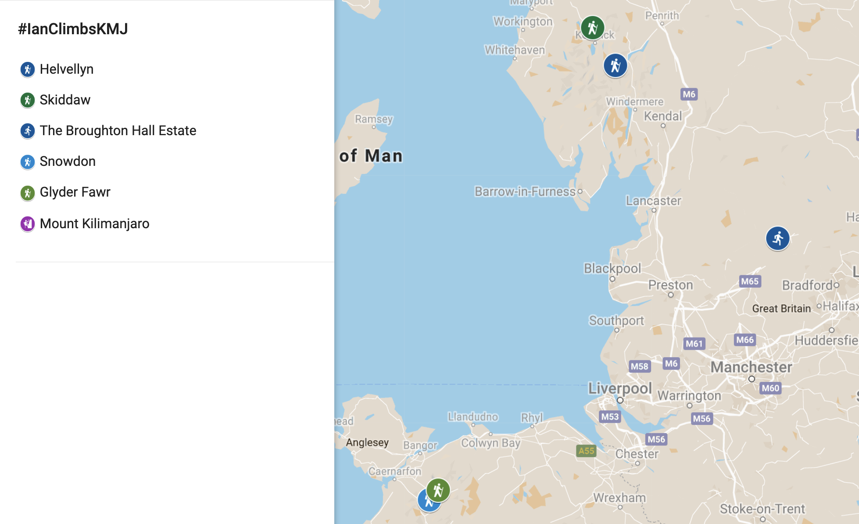Click the Helvellyn hiker icon in the list
The width and height of the screenshot is (859, 524).
(28, 69)
